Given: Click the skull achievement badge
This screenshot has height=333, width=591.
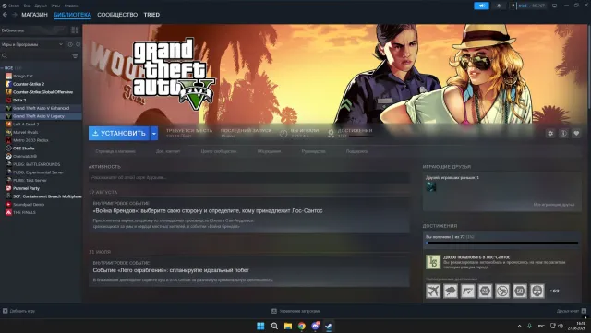Looking at the screenshot, I should [537, 291].
